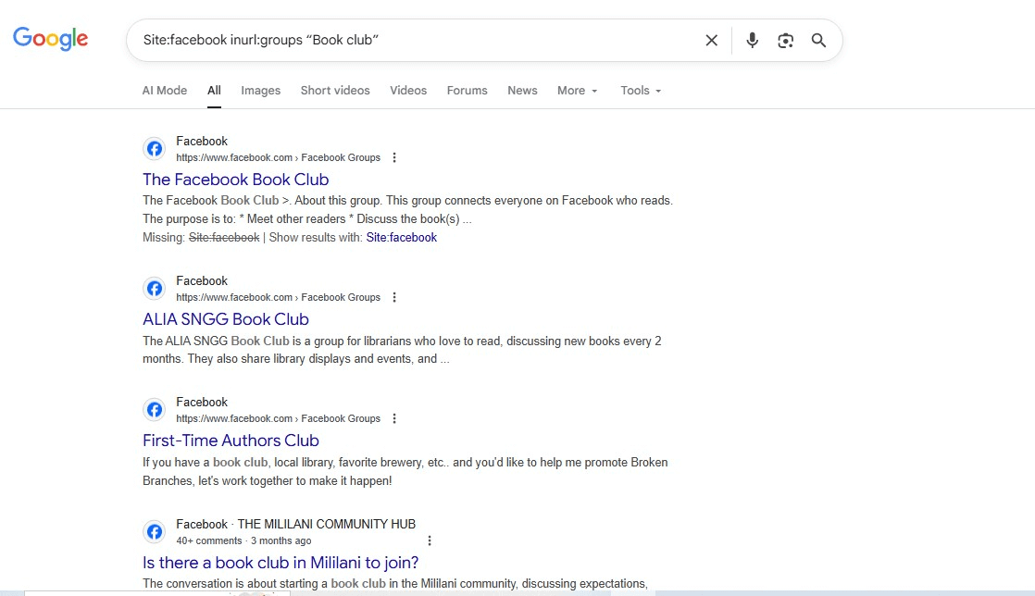Click the Facebook icon next to ALIA SNGG result

(155, 288)
